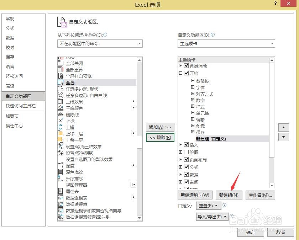Viewport: 299px width, 240px height.
Task: Open the 主选项卡 dropdown
Action: point(226,43)
